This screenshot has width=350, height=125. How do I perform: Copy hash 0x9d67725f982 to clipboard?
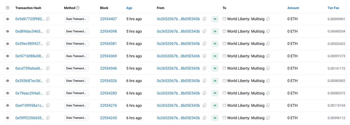coord(48,19)
